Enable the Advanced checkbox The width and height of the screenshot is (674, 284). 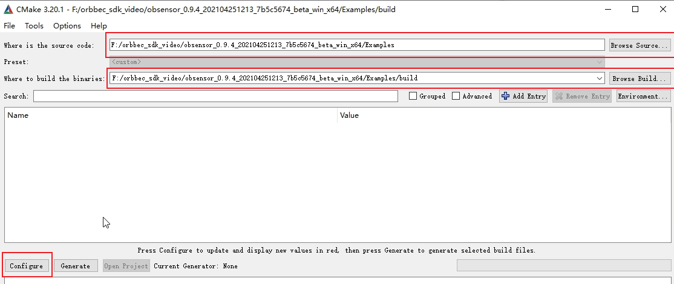(456, 96)
